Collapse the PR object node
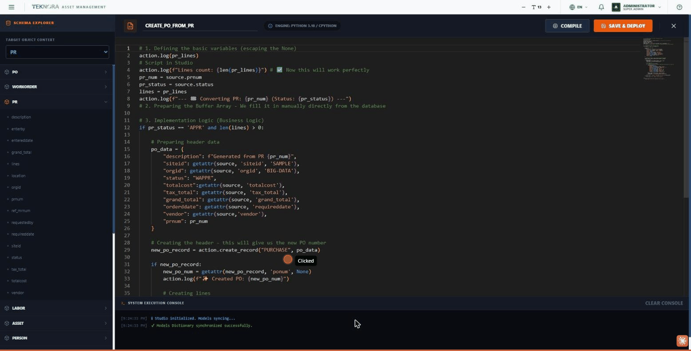Viewport: 691px width, 351px height. pyautogui.click(x=56, y=102)
